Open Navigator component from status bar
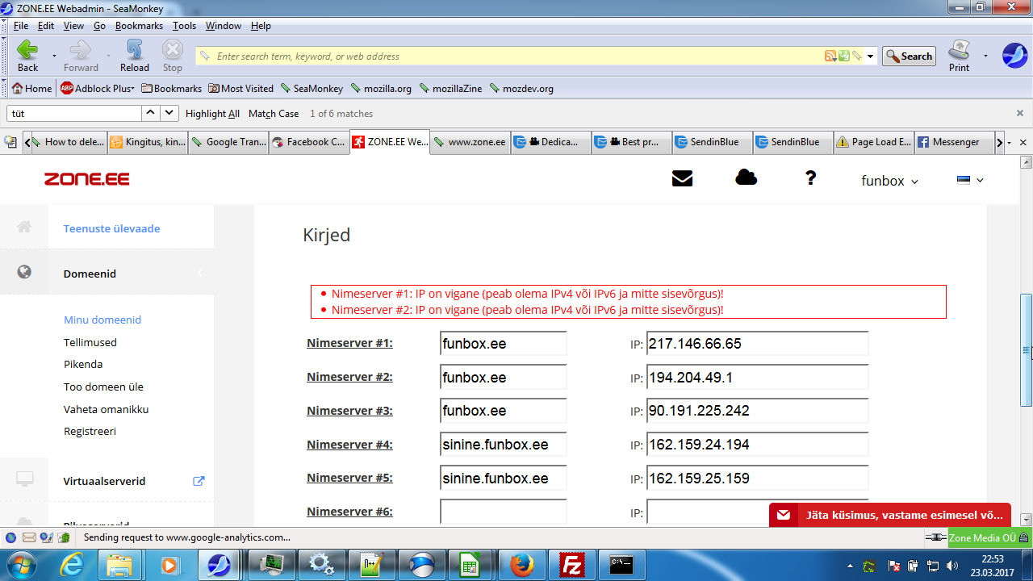The image size is (1033, 581). [10, 537]
